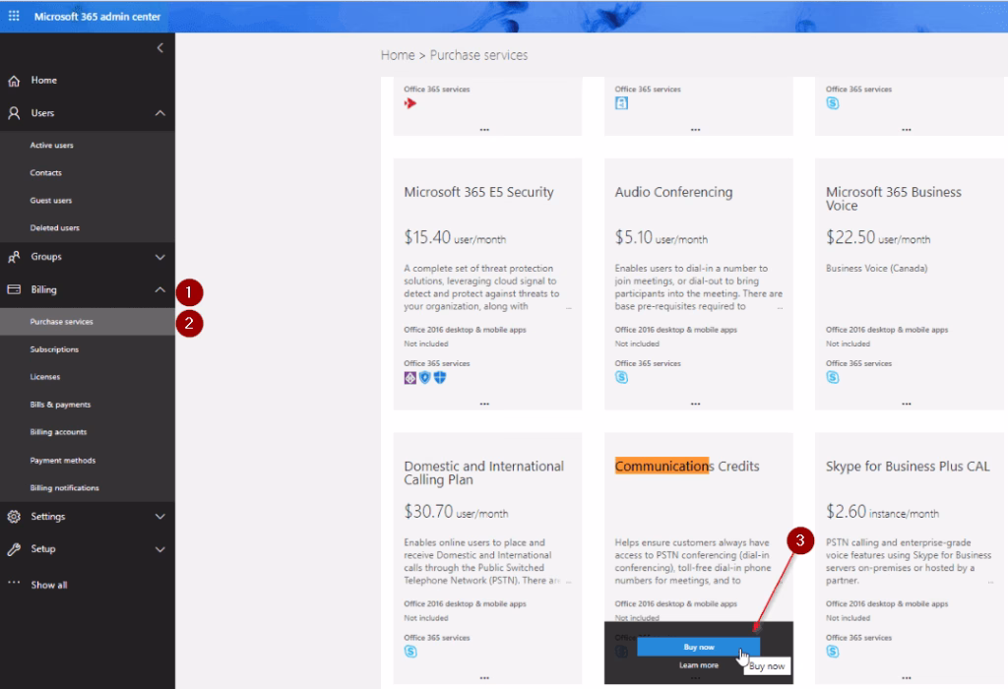Click a shield icon under E5 Security services
This screenshot has width=1008, height=689.
pyautogui.click(x=425, y=376)
